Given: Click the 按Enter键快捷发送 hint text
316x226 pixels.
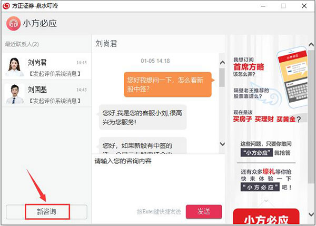Looking at the screenshot, I should tap(159, 211).
